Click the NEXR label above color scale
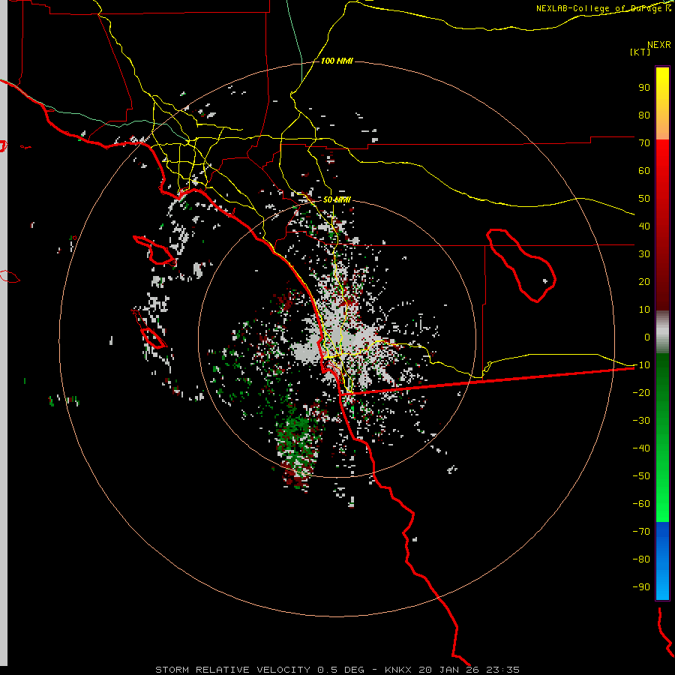 coord(658,45)
